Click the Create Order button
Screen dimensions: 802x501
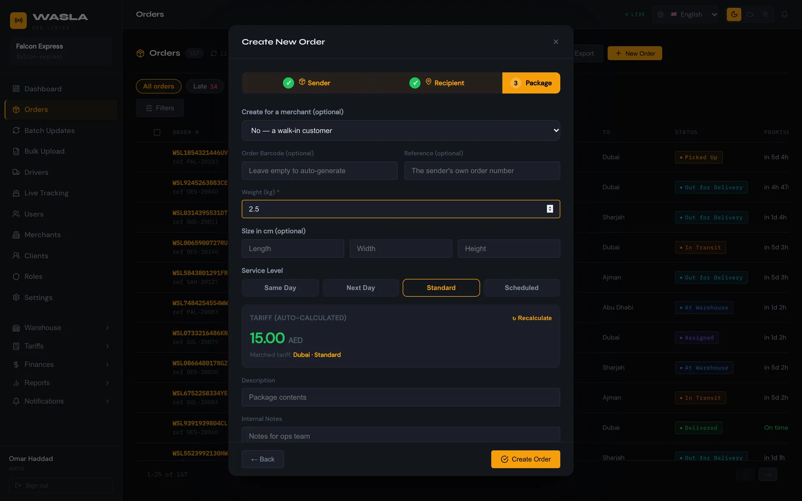pyautogui.click(x=525, y=459)
